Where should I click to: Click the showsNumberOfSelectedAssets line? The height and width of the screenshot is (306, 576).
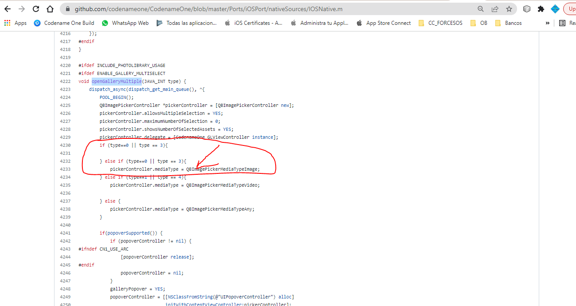click(167, 129)
